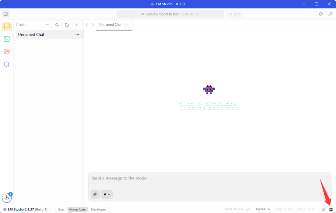This screenshot has height=213, width=336.
Task: Open the Developer terminal view icon
Action: [7, 39]
